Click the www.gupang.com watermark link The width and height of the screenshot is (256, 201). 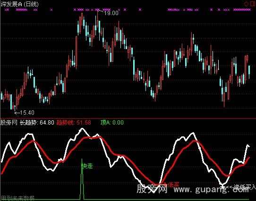tap(212, 190)
